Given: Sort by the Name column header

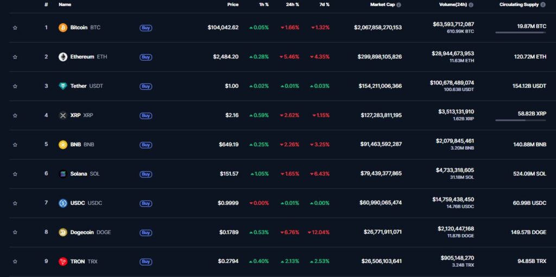Looking at the screenshot, I should 65,5.
